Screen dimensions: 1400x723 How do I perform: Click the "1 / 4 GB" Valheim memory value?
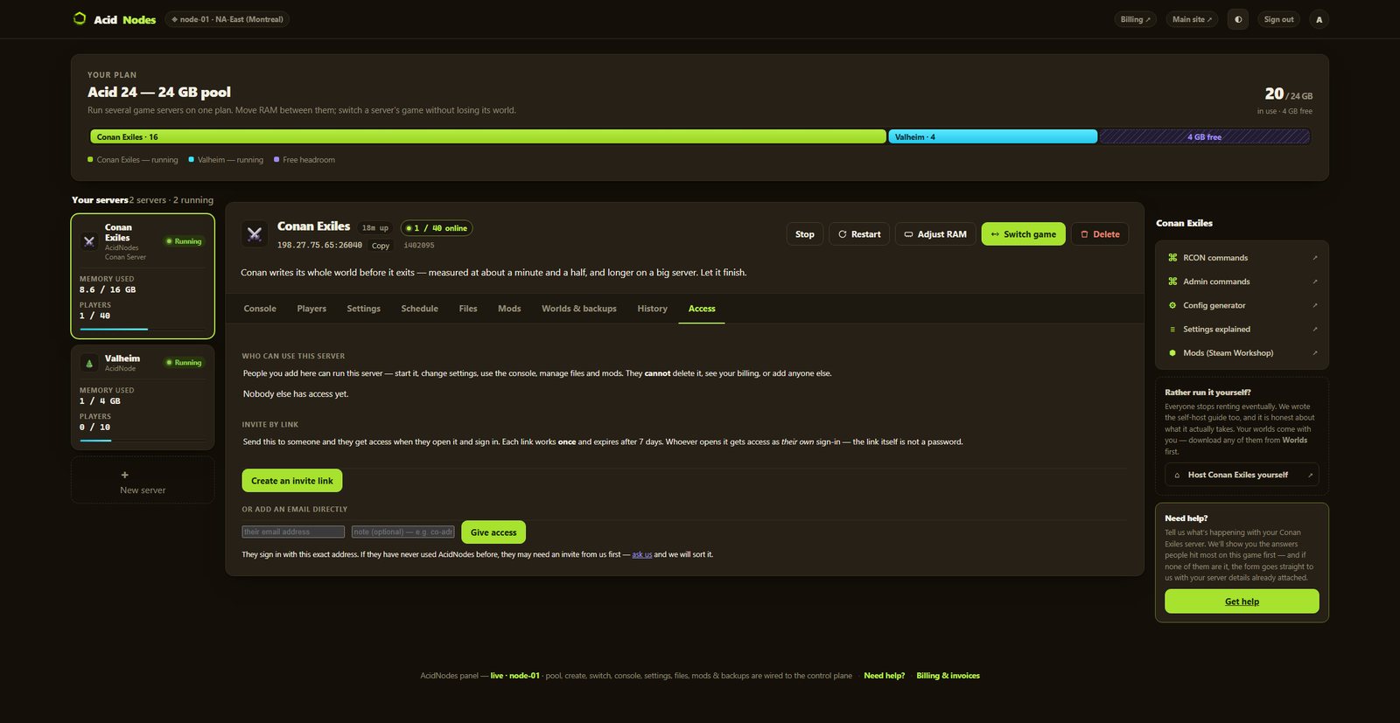point(101,401)
